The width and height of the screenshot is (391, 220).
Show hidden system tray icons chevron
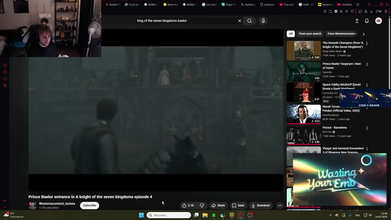coord(330,215)
